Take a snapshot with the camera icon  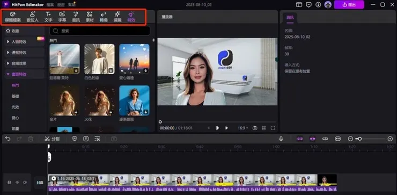(255, 128)
